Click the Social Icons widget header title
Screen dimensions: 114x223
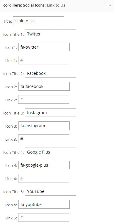[x=34, y=5]
